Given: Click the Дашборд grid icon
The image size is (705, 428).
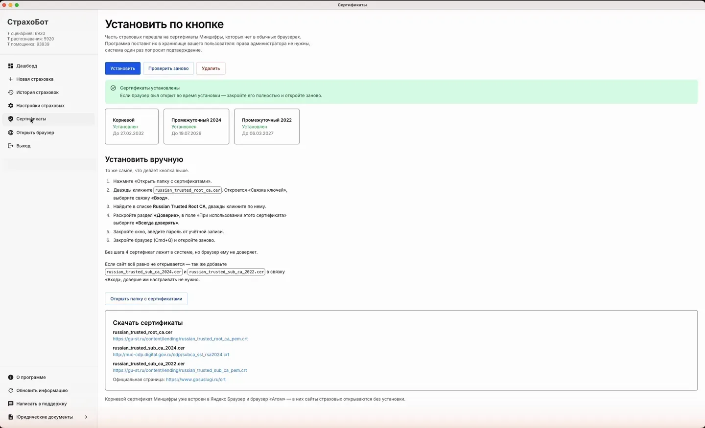Looking at the screenshot, I should point(11,66).
